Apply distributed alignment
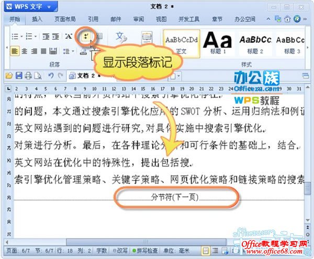This screenshot has height=259, width=314. point(53,51)
